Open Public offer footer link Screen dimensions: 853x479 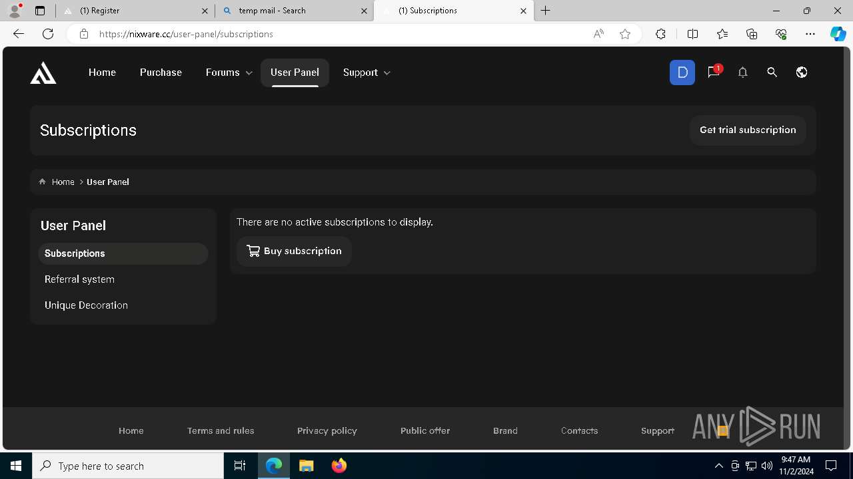425,430
